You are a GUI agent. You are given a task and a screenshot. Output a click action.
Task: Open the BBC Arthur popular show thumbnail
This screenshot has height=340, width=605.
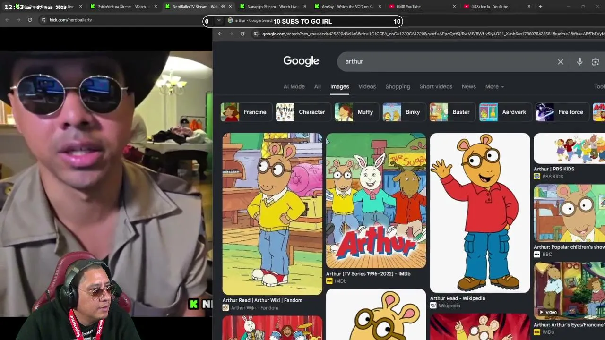coord(569,213)
